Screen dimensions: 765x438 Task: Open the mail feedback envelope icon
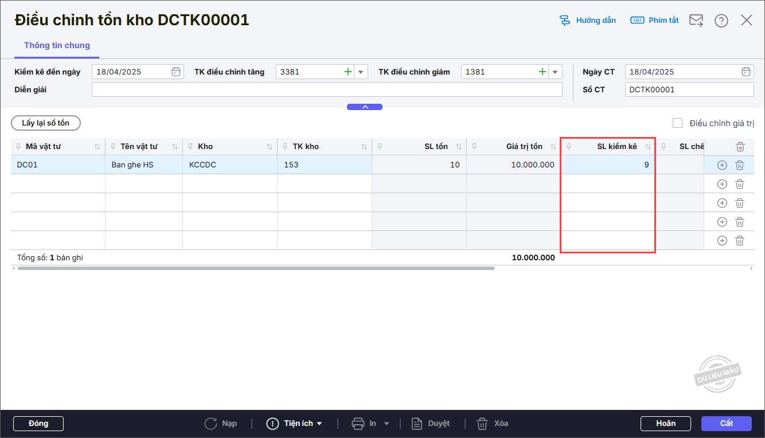(x=696, y=21)
